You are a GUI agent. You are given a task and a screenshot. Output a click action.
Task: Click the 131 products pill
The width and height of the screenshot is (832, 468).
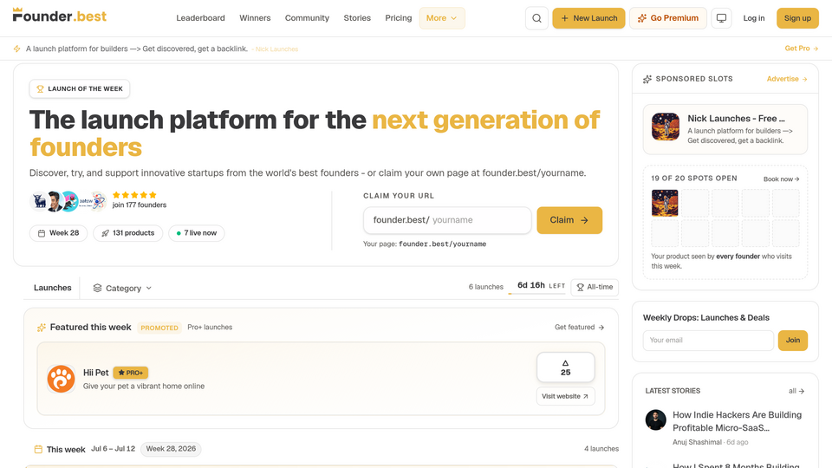coord(128,233)
